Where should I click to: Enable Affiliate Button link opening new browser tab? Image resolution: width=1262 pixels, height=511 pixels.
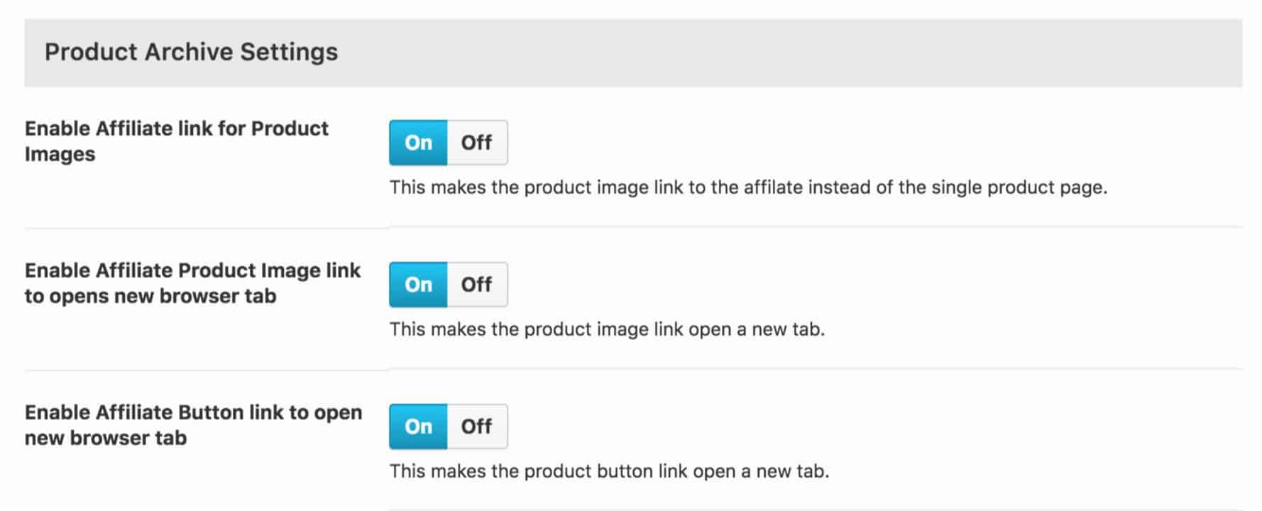(418, 427)
